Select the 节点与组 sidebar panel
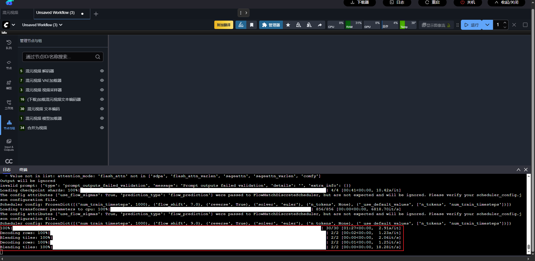This screenshot has width=535, height=261. [x=9, y=125]
